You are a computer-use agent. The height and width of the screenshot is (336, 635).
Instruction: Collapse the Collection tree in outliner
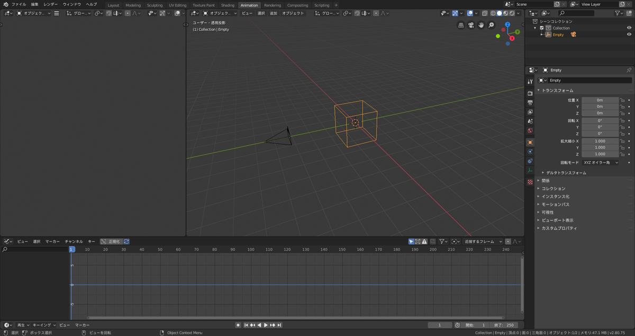[535, 28]
